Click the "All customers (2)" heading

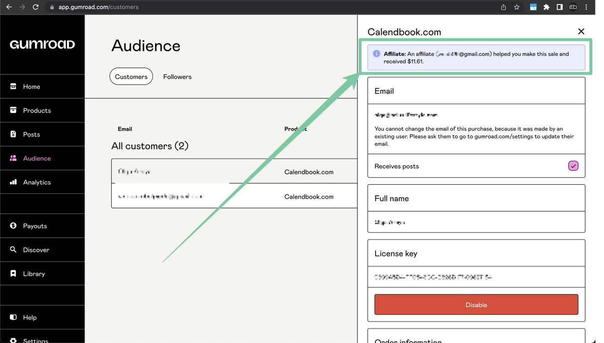(x=150, y=146)
